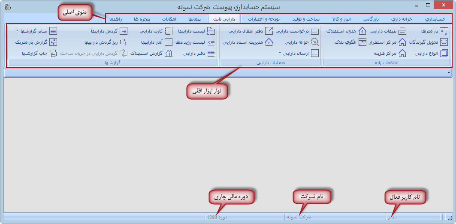Open the جدول استهلاک depreciation table icon
The width and height of the screenshot is (456, 224).
pos(362,31)
